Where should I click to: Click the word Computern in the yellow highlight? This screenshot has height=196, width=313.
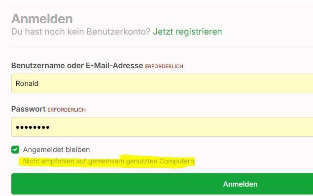point(176,161)
